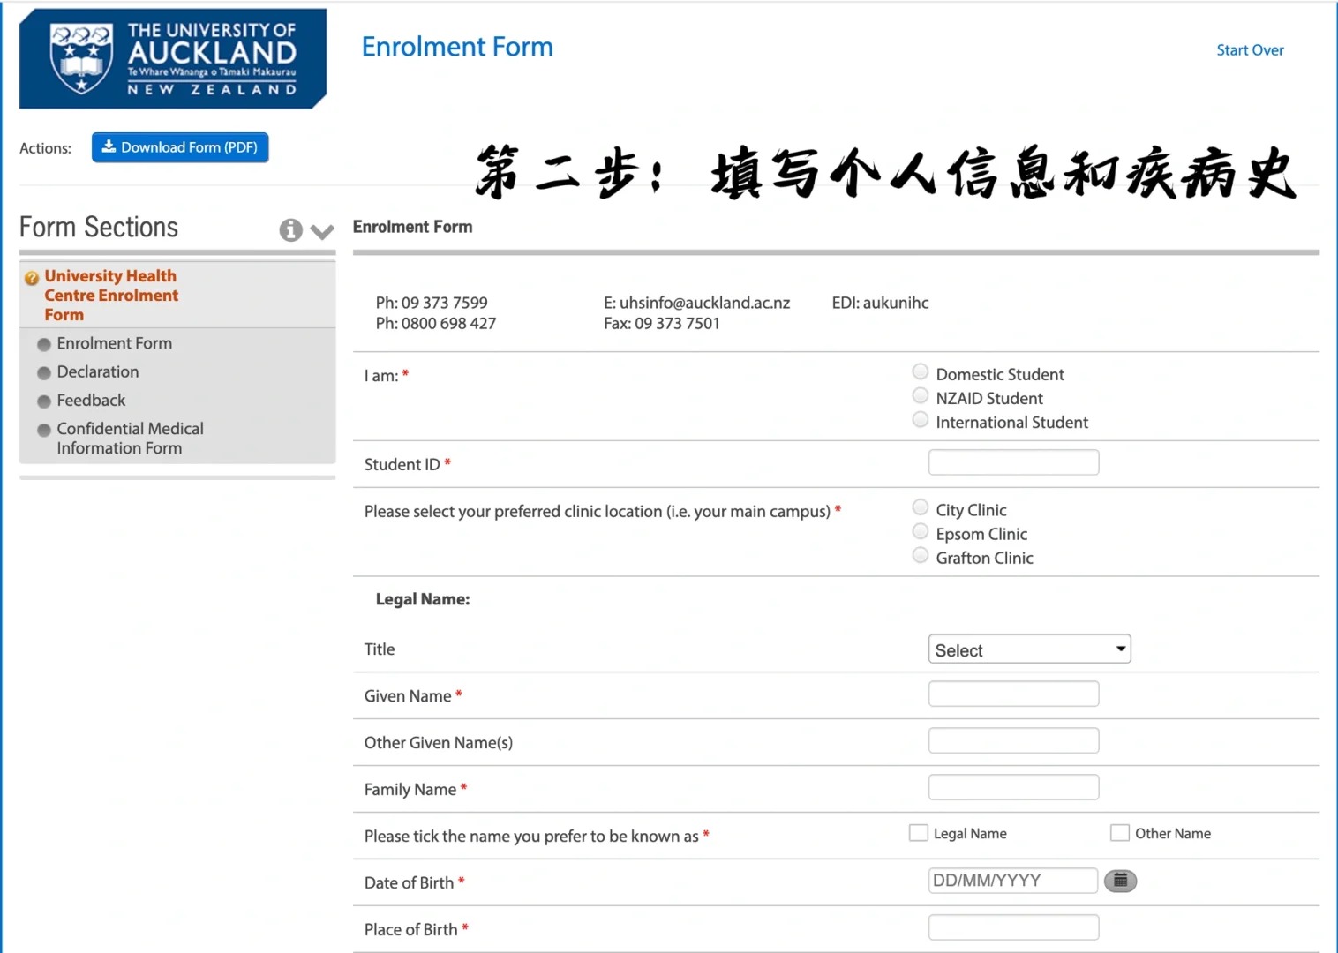
Task: Click the grey bullet beside Feedback
Action: click(x=44, y=401)
